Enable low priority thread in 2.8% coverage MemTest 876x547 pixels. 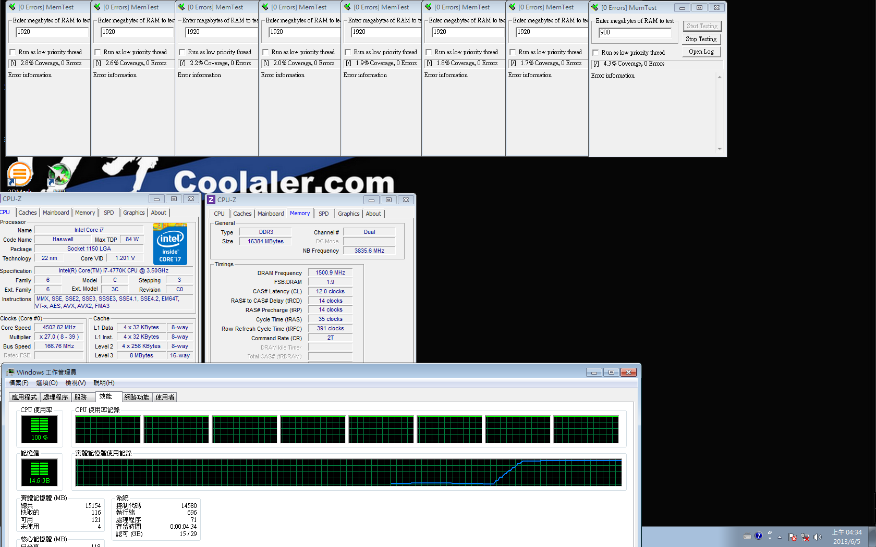coord(13,52)
